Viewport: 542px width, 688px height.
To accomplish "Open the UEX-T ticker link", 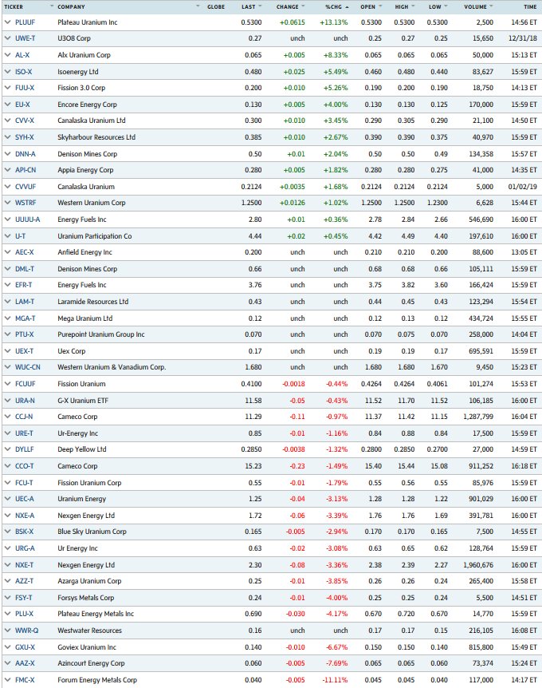I will point(25,351).
